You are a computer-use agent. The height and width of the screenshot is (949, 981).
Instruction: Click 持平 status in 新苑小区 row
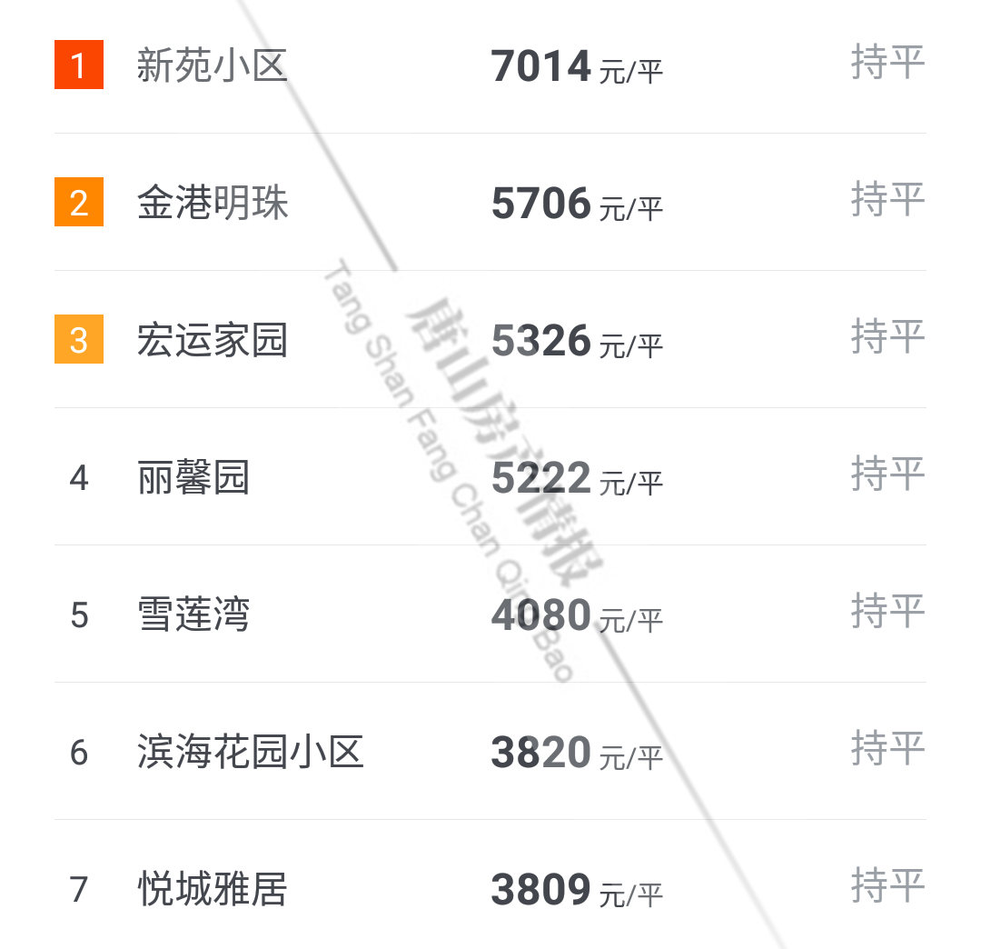point(887,64)
